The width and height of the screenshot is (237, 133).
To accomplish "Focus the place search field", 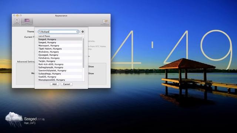I will click(x=59, y=32).
